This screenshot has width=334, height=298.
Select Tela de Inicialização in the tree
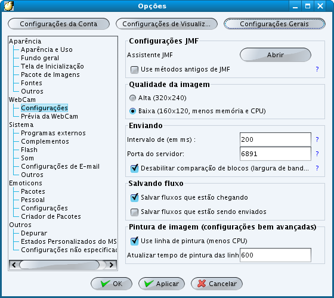coord(52,66)
